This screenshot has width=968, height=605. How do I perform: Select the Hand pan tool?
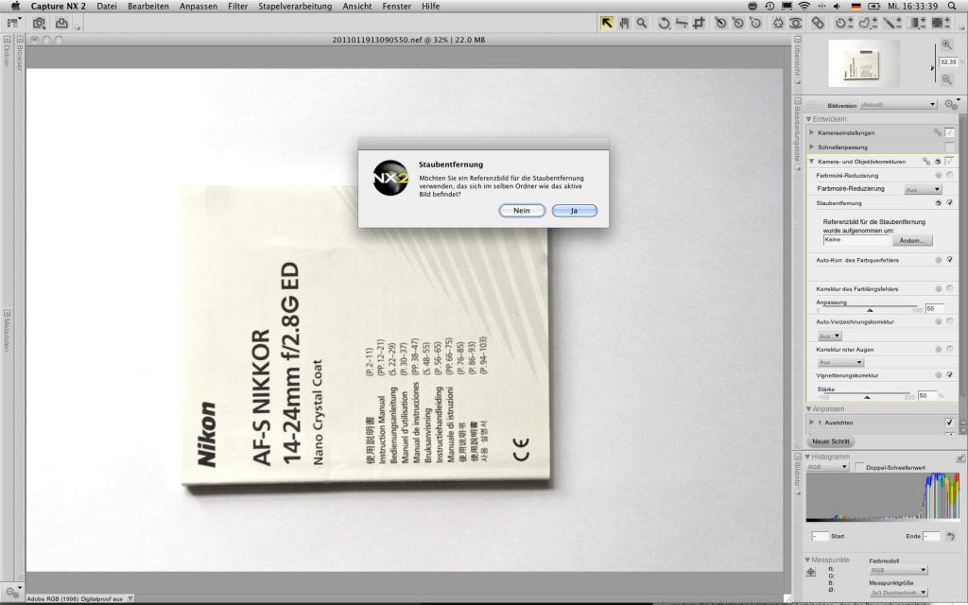coord(624,23)
